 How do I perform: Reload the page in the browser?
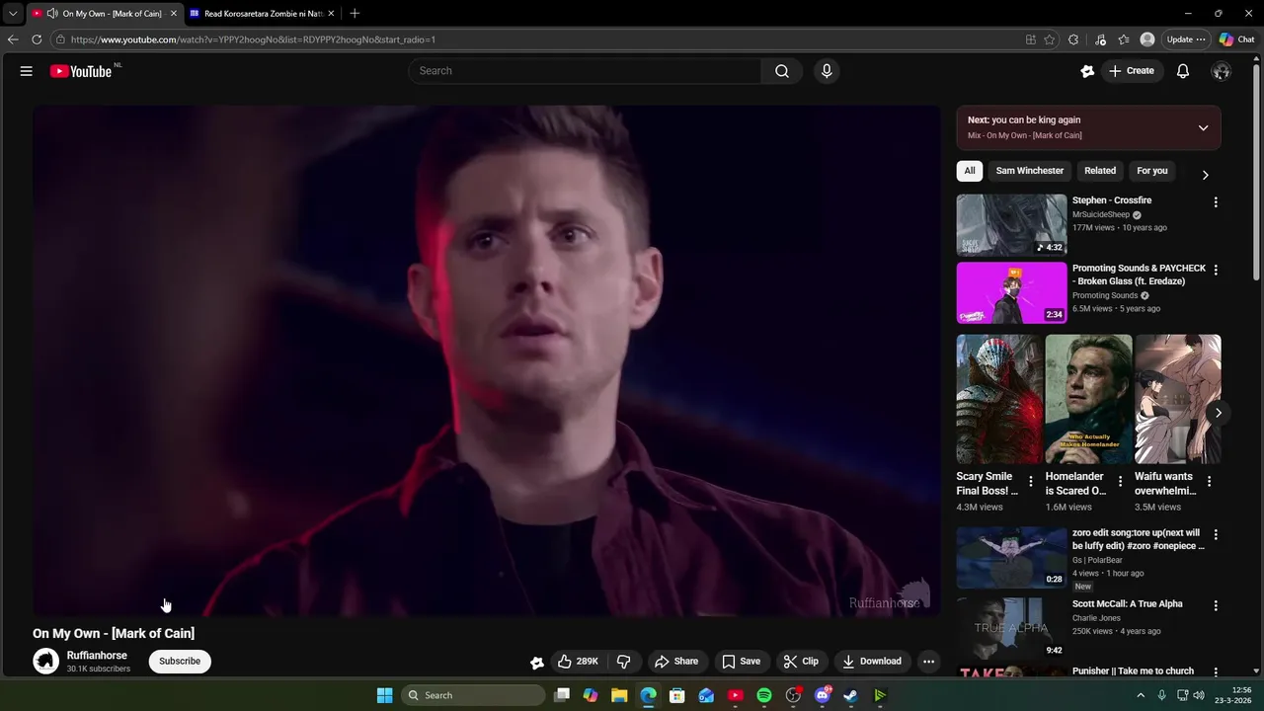(37, 39)
